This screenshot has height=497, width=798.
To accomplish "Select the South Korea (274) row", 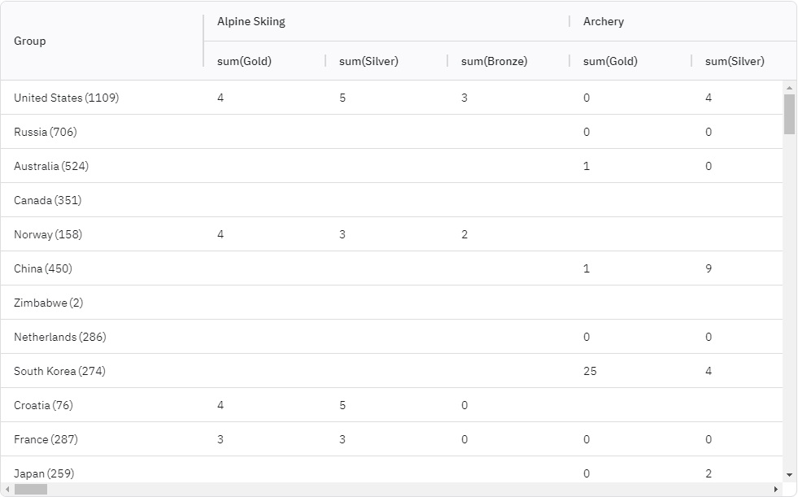I will coord(391,371).
